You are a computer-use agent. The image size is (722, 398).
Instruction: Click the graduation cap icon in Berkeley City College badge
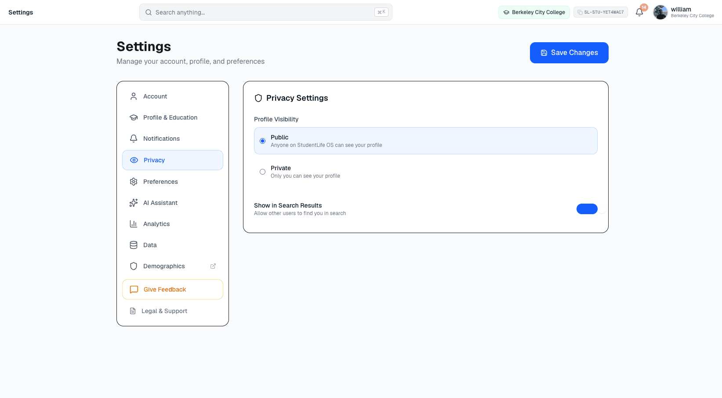(x=506, y=12)
